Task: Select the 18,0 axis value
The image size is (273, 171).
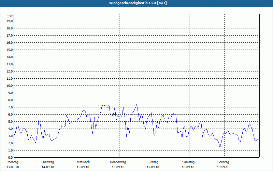Action: point(10,28)
